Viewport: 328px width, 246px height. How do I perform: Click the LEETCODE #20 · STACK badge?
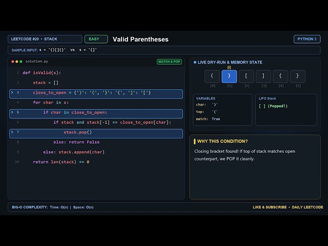(x=45, y=39)
